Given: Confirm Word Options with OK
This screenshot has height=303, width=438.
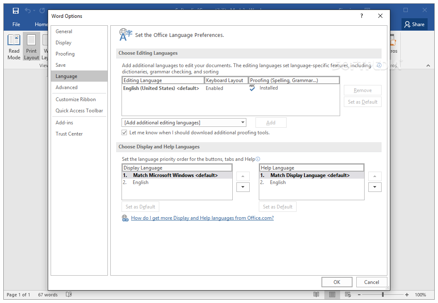Looking at the screenshot, I should pos(337,282).
